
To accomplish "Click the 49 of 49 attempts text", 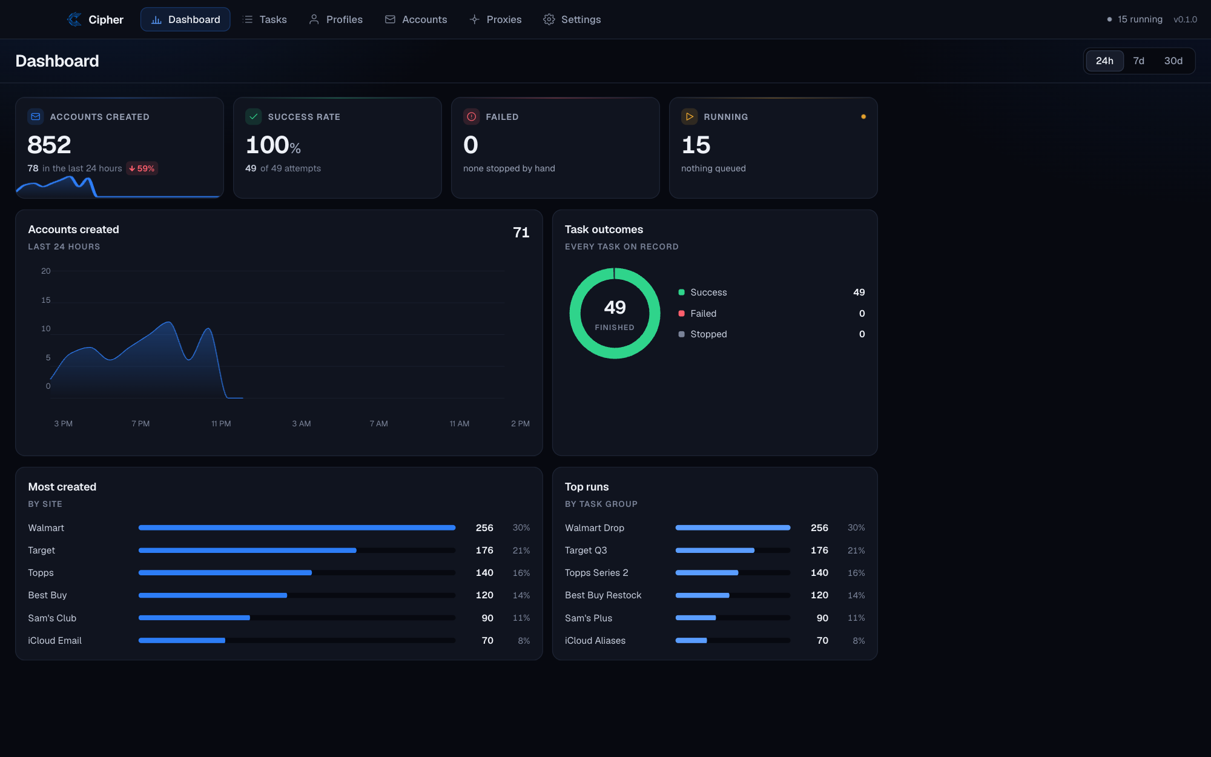I will coord(283,168).
